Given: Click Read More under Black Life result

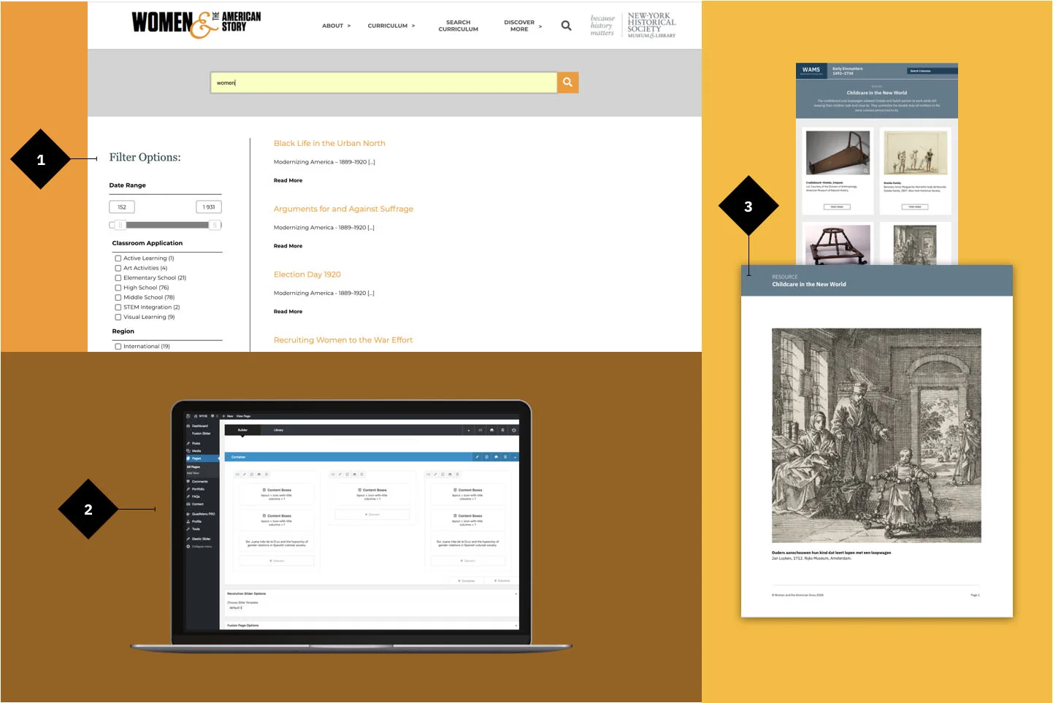Looking at the screenshot, I should pos(288,180).
